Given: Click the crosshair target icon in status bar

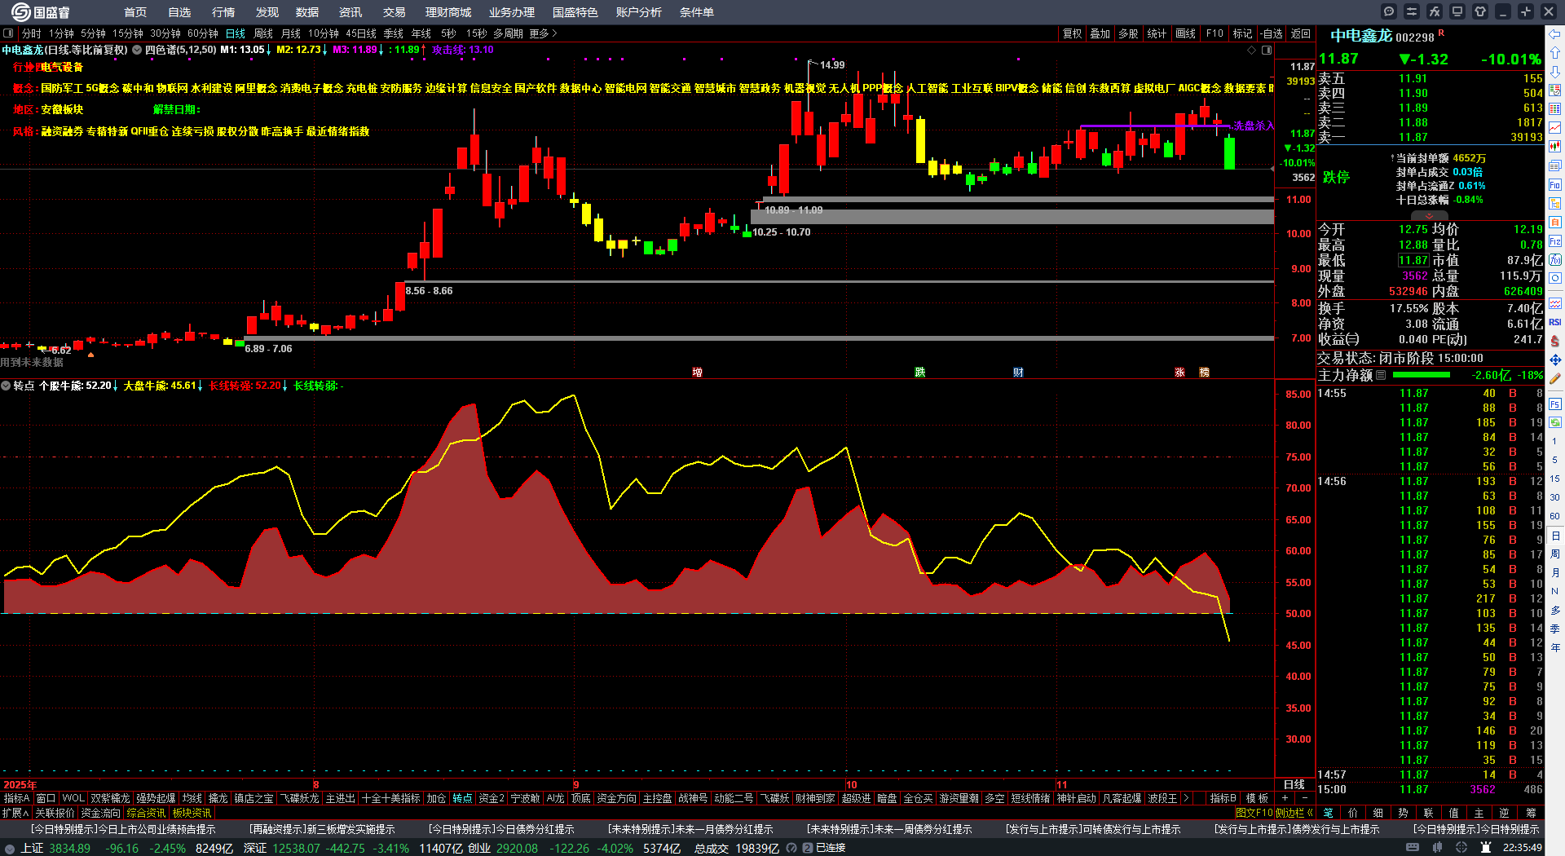Looking at the screenshot, I should click(1461, 848).
